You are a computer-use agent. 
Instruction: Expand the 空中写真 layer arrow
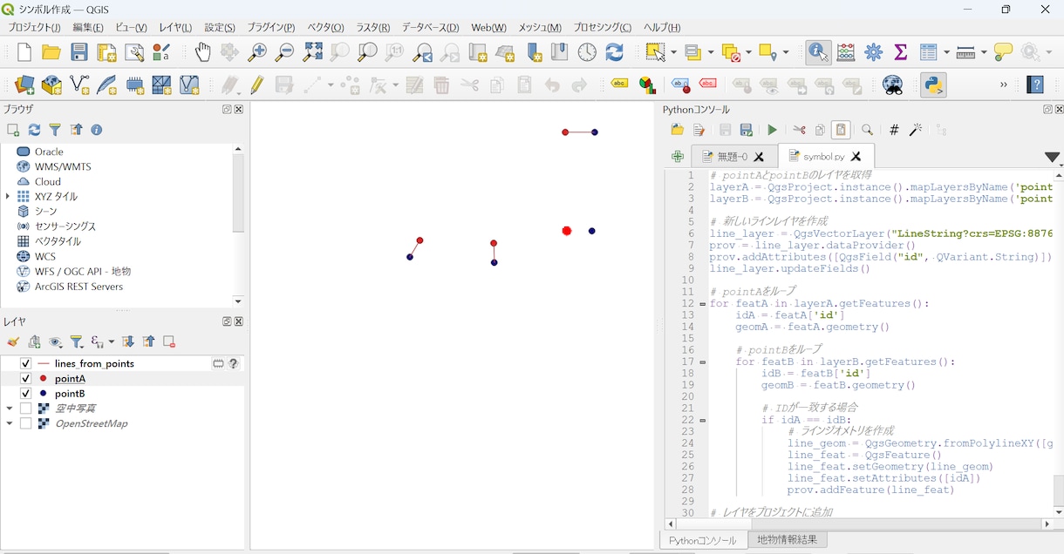point(9,409)
